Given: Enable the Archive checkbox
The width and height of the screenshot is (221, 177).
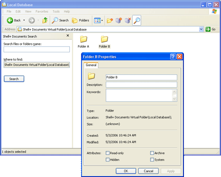Looking at the screenshot, I should [x=152, y=153].
